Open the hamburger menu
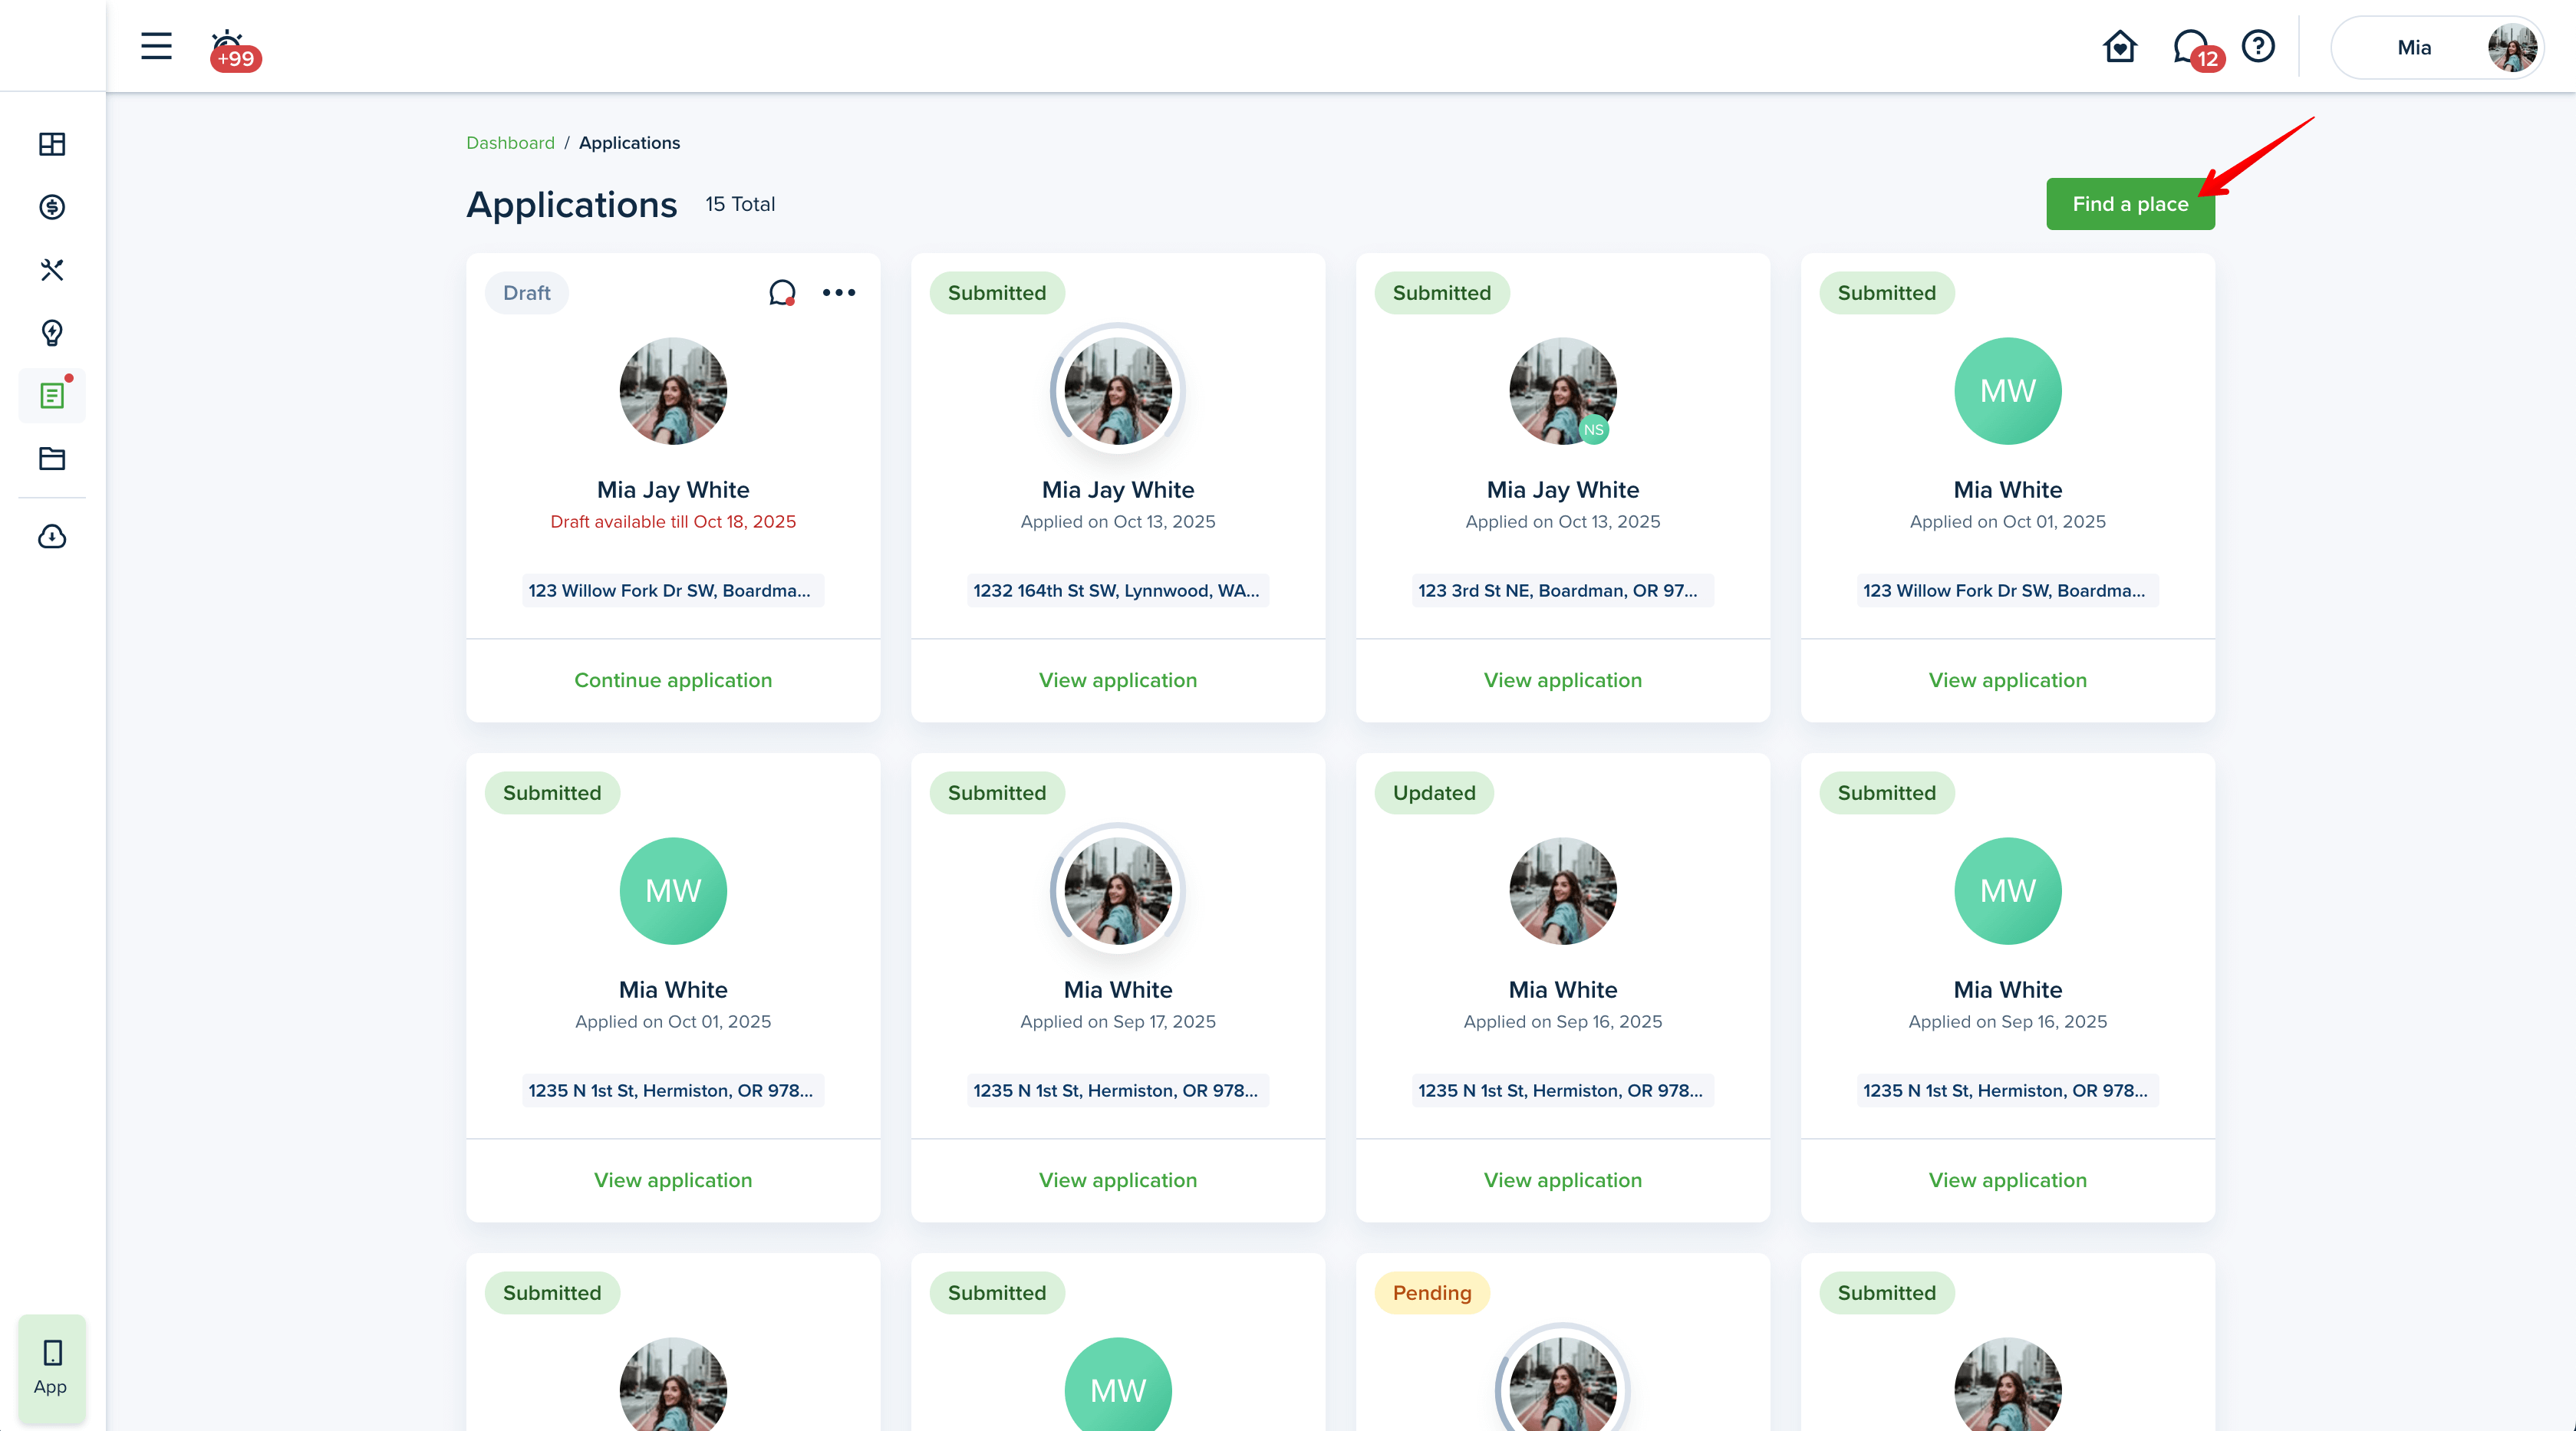The width and height of the screenshot is (2576, 1431). point(156,46)
